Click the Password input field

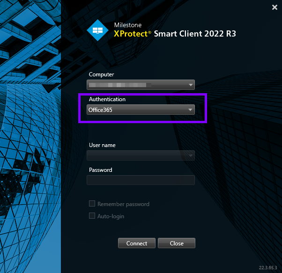(141, 180)
